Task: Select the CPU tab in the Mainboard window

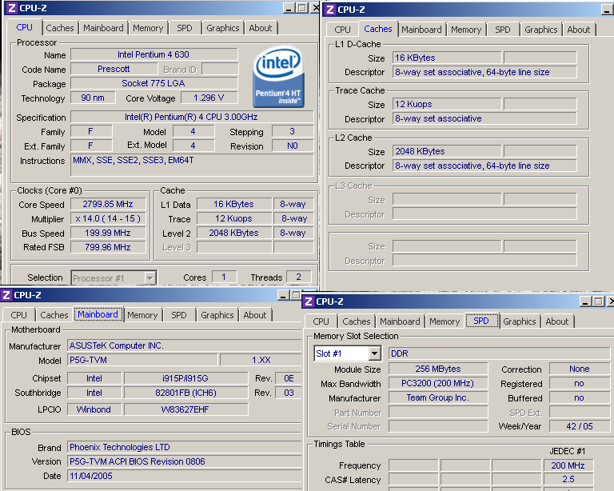Action: (19, 315)
